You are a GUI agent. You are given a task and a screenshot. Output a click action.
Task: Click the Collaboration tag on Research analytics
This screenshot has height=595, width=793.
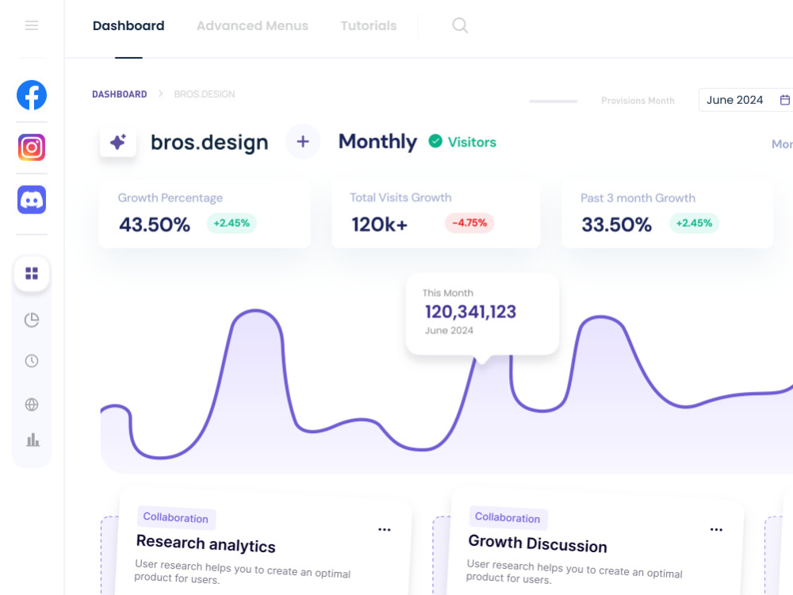tap(175, 517)
